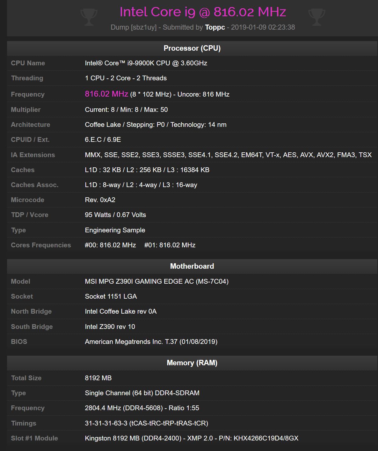Select 'Coffee Lake / Stepping: P0' architecture value
This screenshot has width=378, height=451.
coord(125,125)
